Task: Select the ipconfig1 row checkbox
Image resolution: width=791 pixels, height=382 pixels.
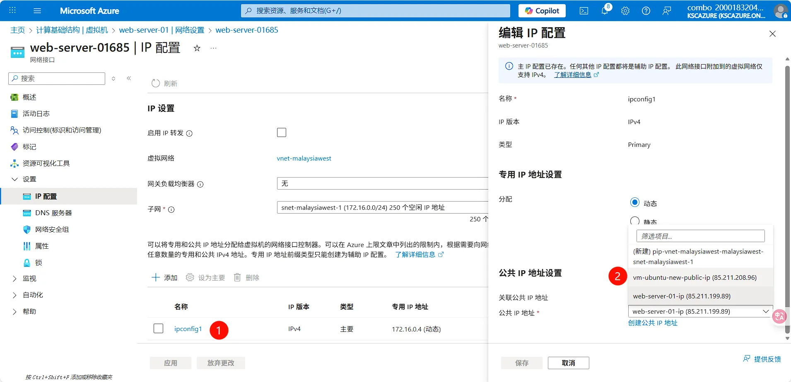Action: [158, 328]
